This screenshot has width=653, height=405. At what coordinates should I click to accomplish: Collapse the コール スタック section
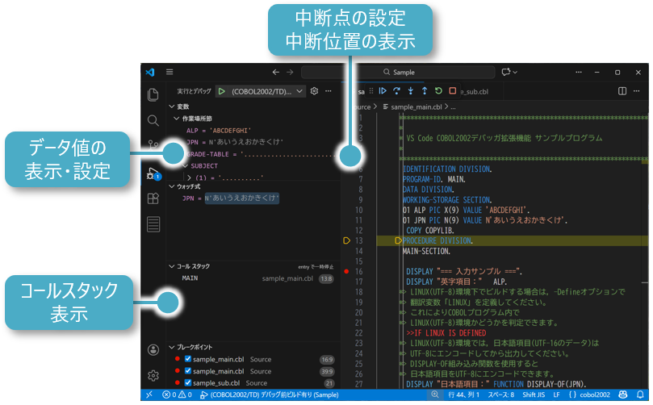coord(171,266)
